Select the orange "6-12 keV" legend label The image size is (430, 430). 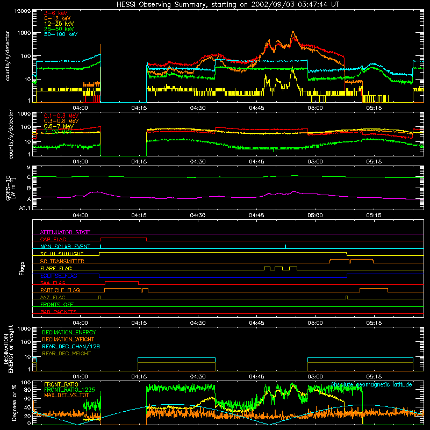click(58, 18)
